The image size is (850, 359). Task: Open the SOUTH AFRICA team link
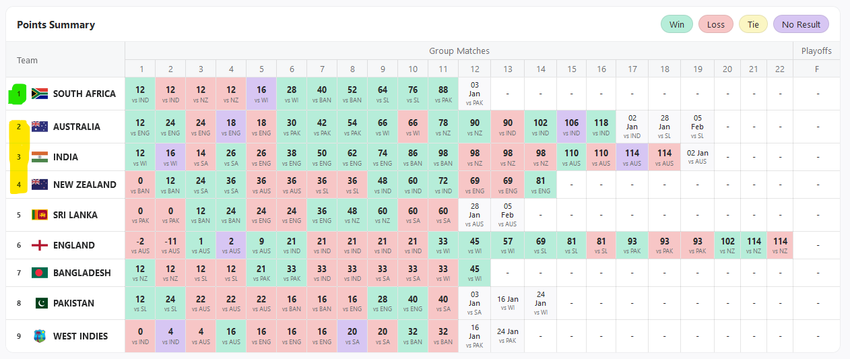pyautogui.click(x=84, y=94)
